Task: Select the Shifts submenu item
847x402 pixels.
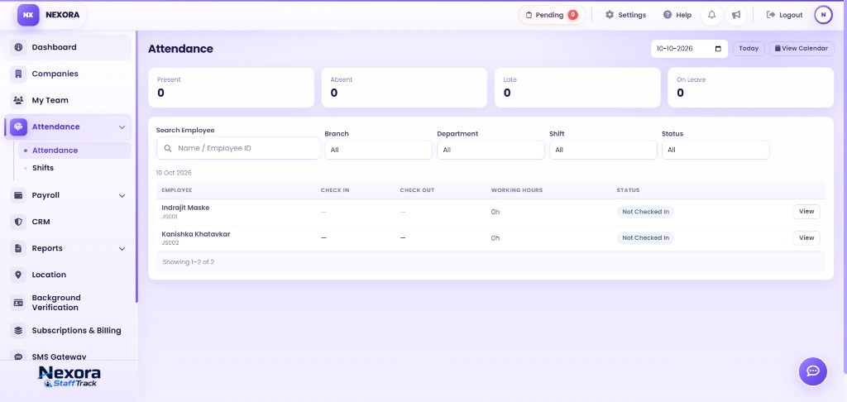Action: pos(74,167)
